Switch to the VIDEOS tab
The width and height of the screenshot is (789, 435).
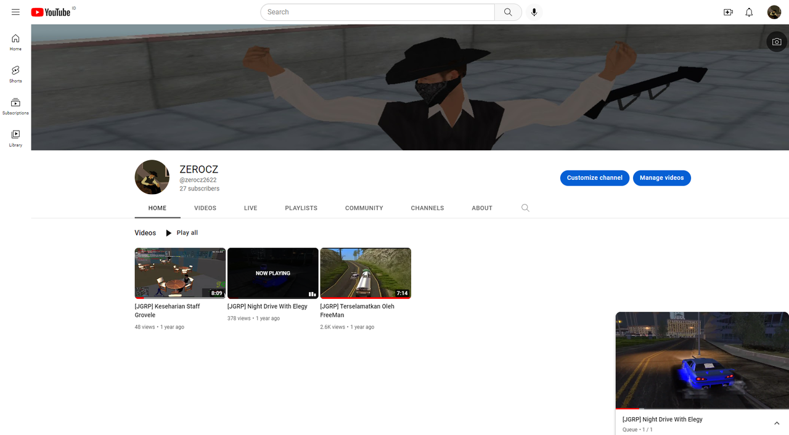pos(205,208)
